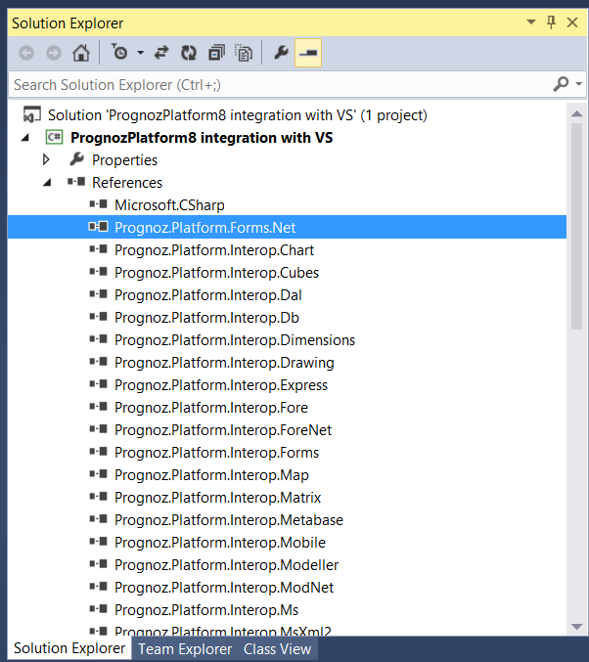Switch to the Class View tab
The height and width of the screenshot is (662, 589).
[277, 649]
